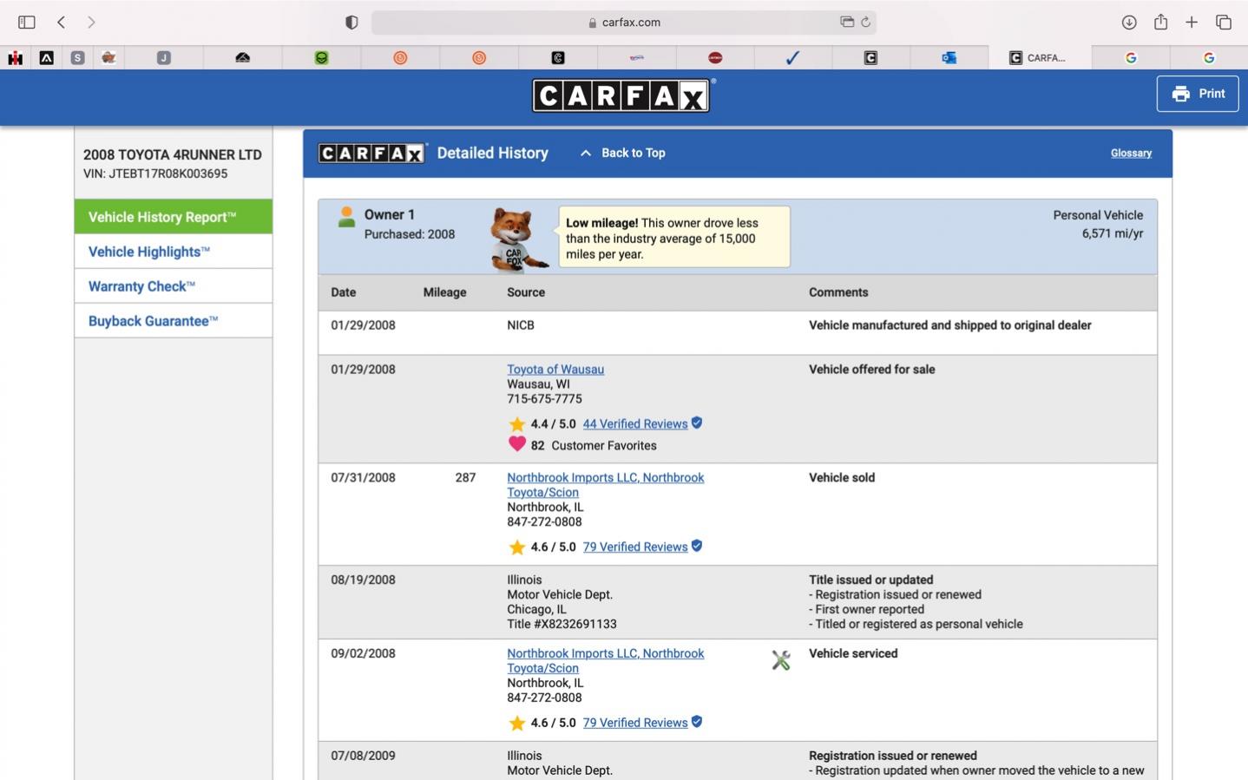The width and height of the screenshot is (1248, 780).
Task: Click the CARFAX logo in header
Action: 622,95
